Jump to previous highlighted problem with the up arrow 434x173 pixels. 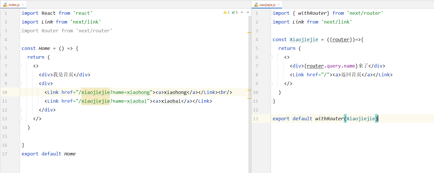coord(242,12)
